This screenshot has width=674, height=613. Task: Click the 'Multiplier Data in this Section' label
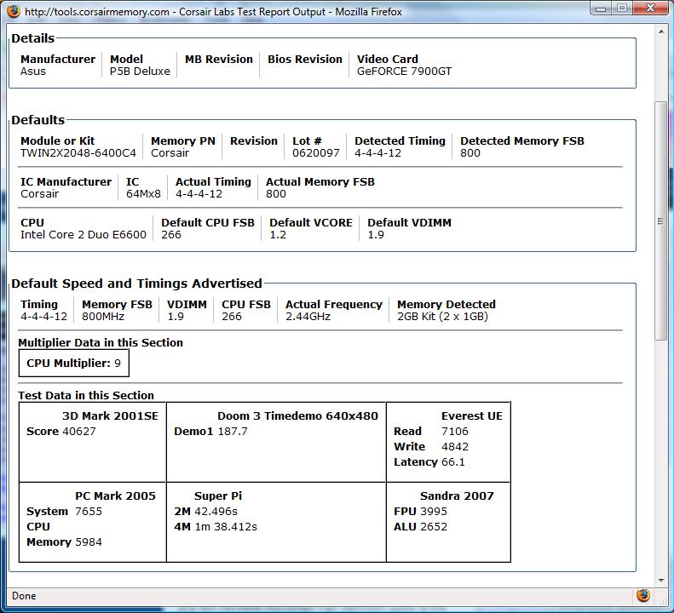tap(101, 342)
